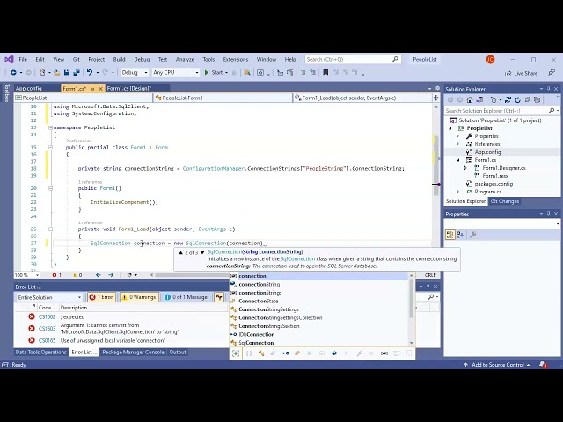Toggle namespaces braces filter in IntelliSense bar

[249, 353]
